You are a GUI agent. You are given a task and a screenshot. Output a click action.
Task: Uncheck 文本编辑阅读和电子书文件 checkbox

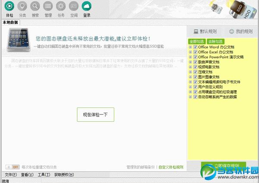[195, 82]
